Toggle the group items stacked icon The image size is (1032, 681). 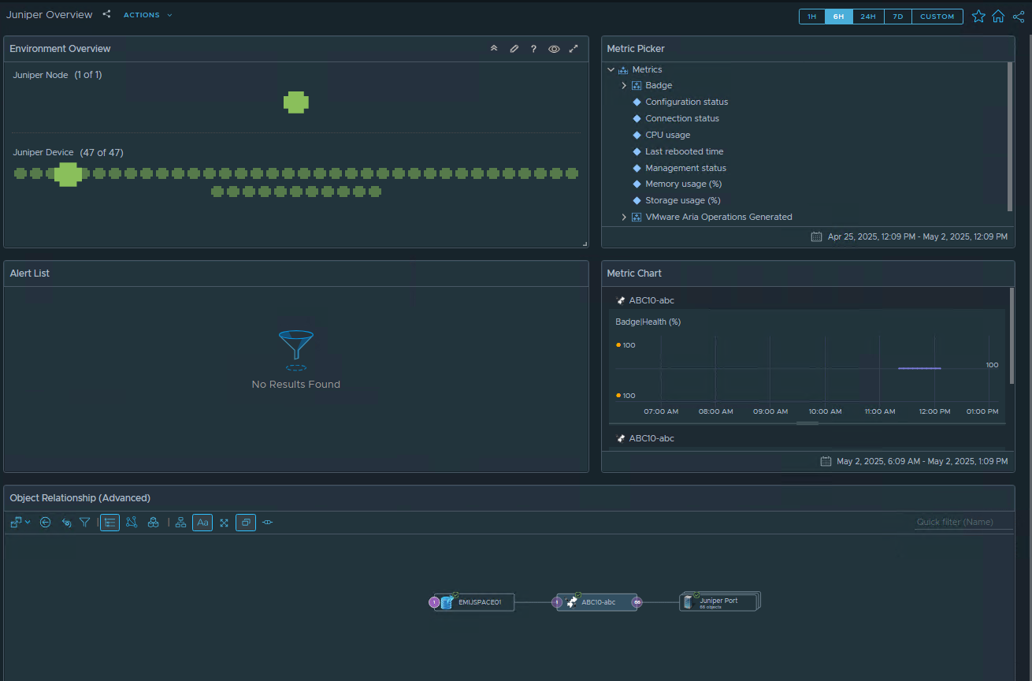(246, 522)
